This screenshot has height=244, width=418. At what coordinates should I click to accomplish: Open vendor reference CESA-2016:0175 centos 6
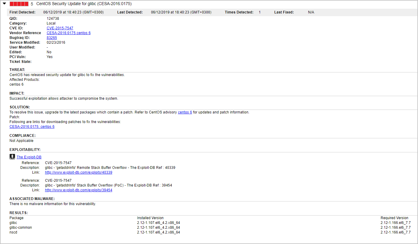(68, 33)
